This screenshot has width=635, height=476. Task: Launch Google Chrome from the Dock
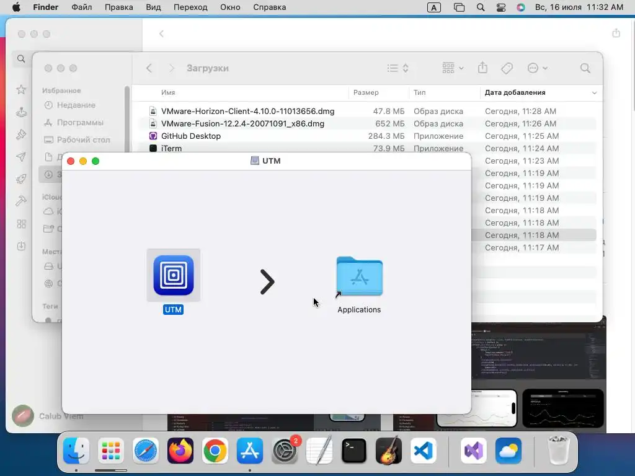215,451
